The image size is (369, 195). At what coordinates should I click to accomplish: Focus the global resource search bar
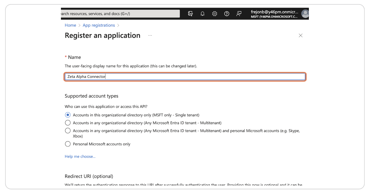click(120, 13)
